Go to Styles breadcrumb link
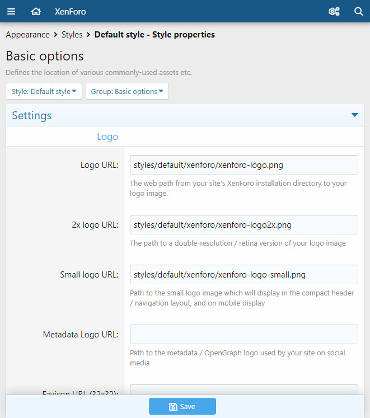 point(72,35)
